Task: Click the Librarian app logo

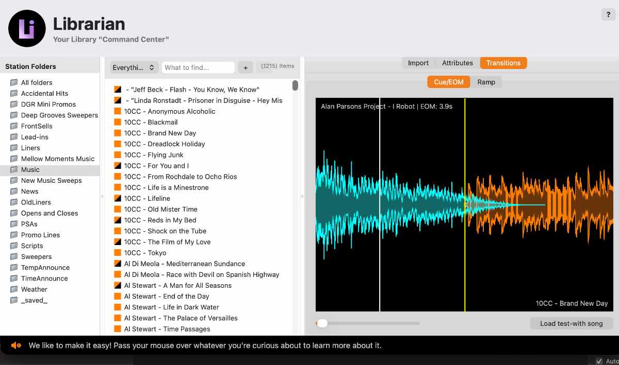Action: click(x=27, y=28)
